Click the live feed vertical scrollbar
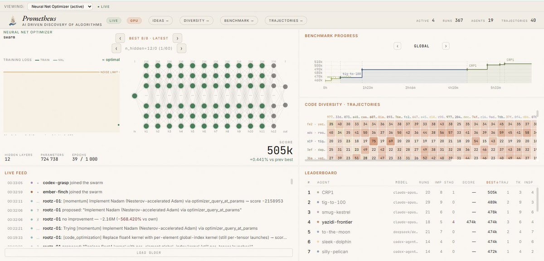The height and width of the screenshot is (261, 544). click(291, 181)
